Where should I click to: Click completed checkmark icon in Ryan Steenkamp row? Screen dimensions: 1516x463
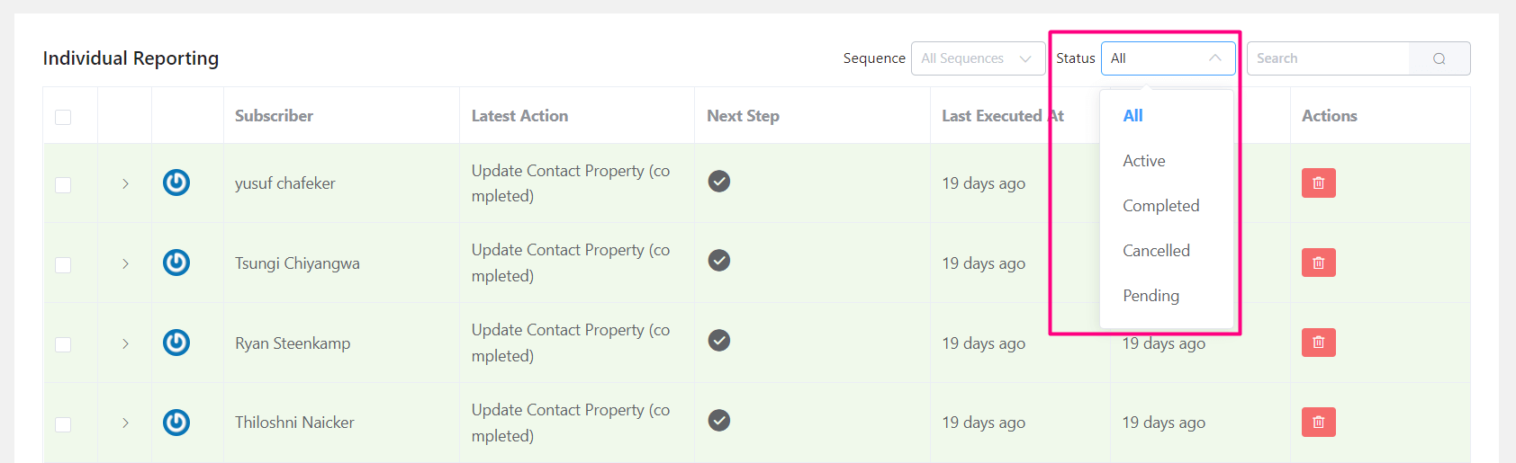[x=719, y=341]
